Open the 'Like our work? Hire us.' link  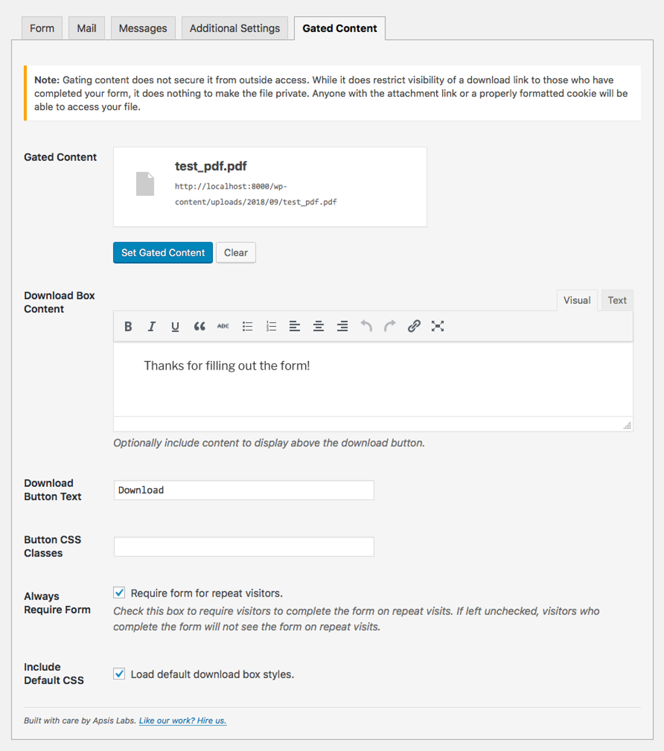coord(183,720)
